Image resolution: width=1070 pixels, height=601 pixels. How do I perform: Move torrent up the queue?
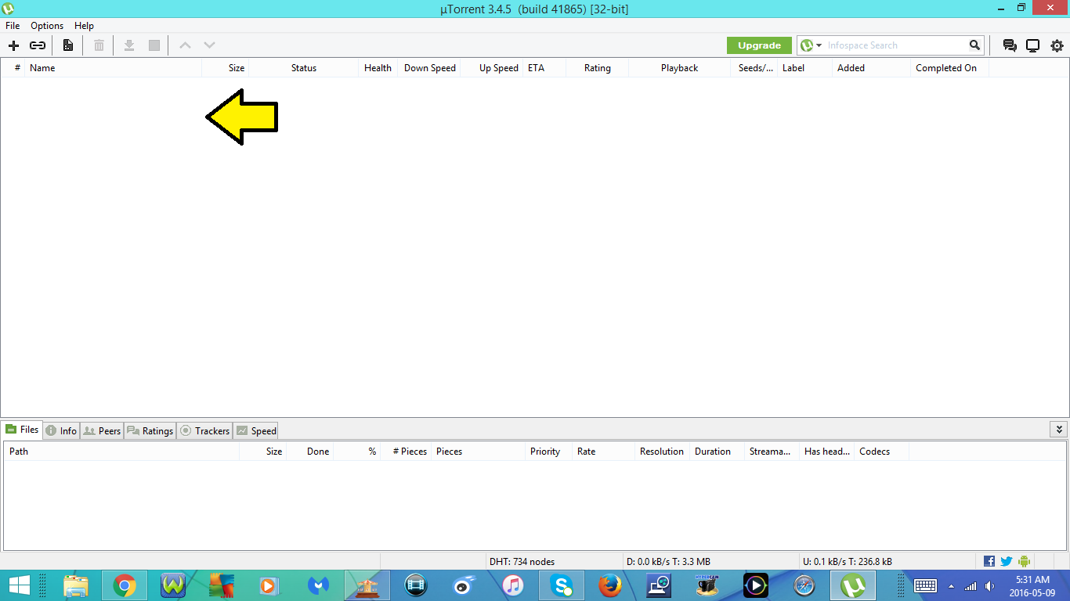pos(185,45)
